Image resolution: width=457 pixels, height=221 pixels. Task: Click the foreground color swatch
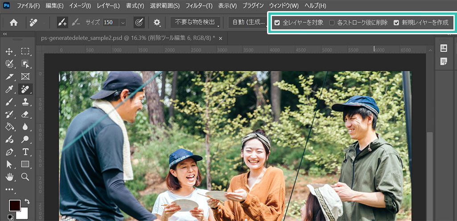point(14,205)
